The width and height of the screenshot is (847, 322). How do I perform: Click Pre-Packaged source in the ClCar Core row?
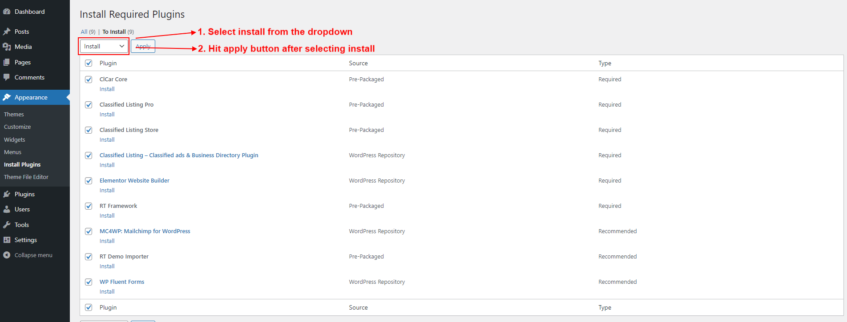[x=367, y=79]
